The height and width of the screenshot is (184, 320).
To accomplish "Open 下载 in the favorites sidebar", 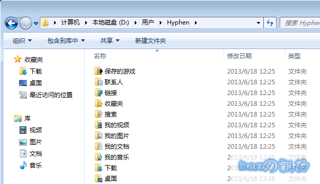I will tap(36, 71).
